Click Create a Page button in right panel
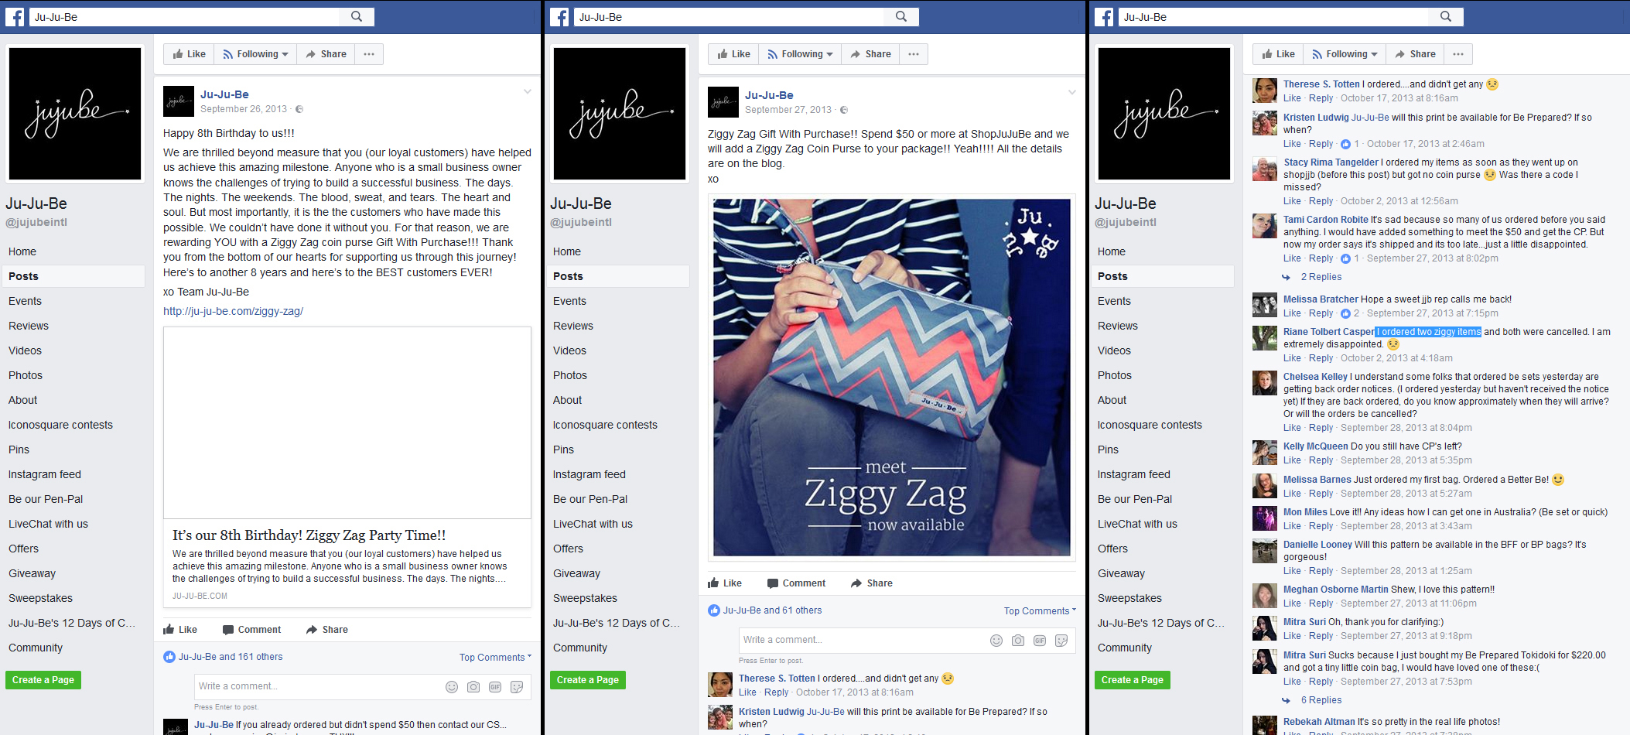 click(1132, 680)
